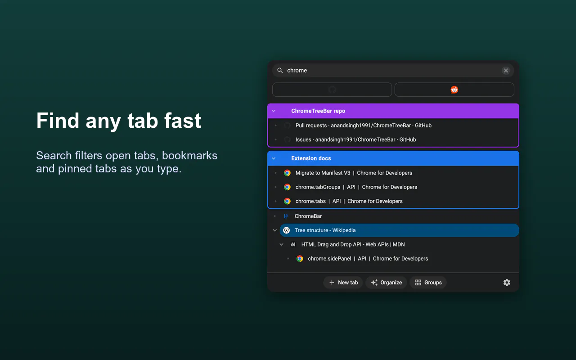Click Chrome icon on Migrate to Manifest V3 row
This screenshot has width=576, height=360.
(x=287, y=173)
